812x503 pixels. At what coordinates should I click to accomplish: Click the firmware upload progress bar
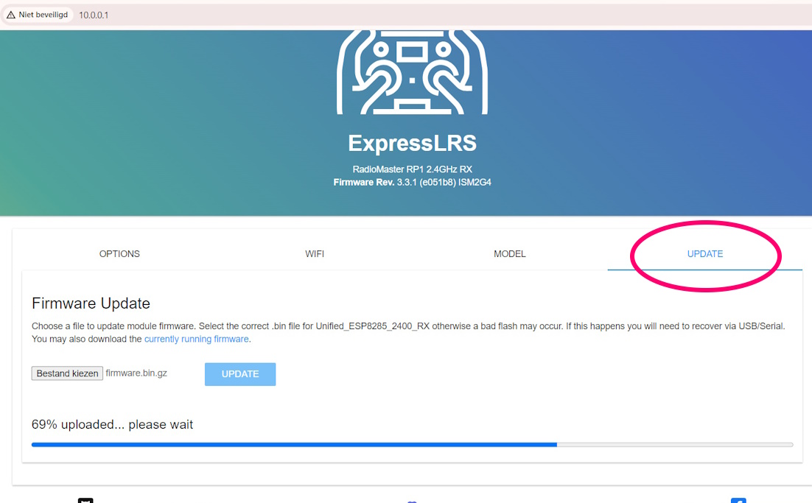point(412,445)
